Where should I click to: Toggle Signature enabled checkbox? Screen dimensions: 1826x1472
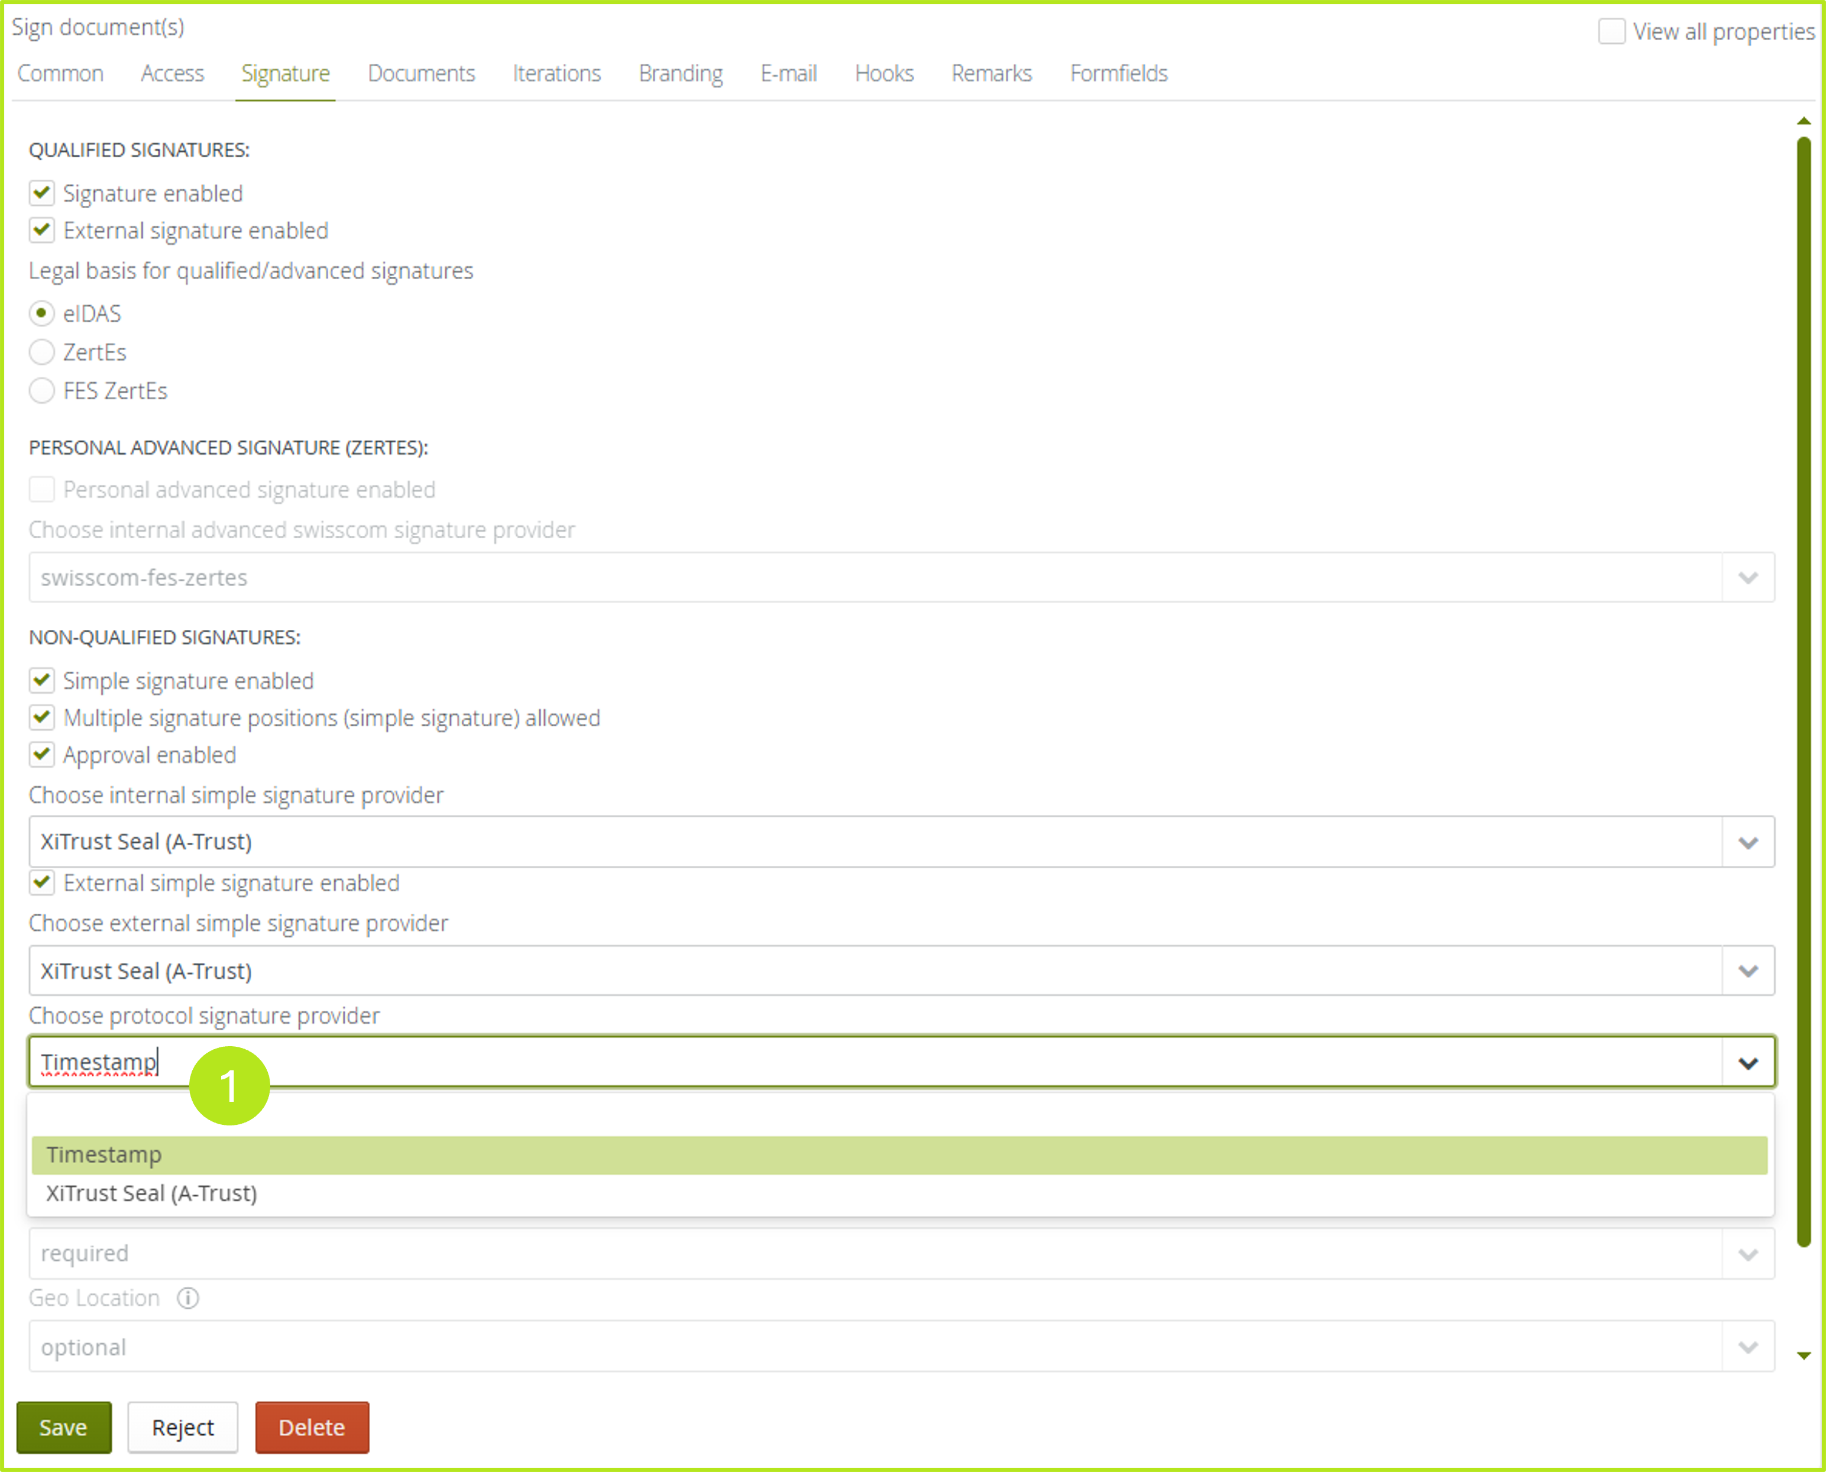41,192
